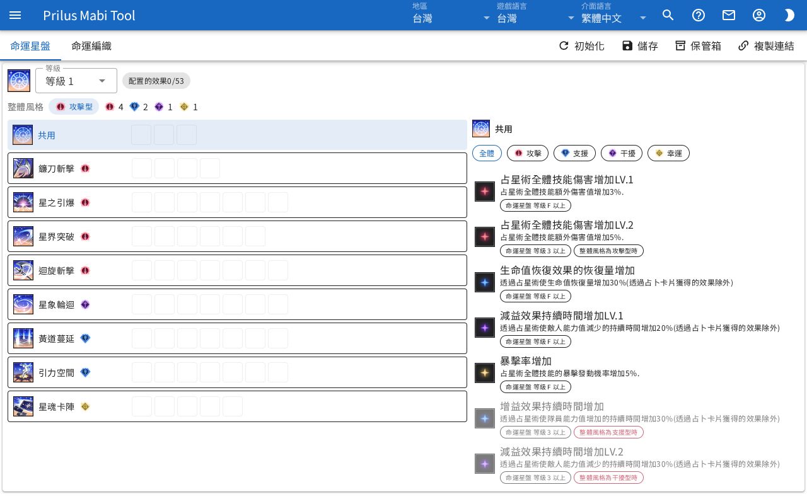Select the 鐮刀斬擊 skill icon
The width and height of the screenshot is (807, 504).
pos(23,169)
